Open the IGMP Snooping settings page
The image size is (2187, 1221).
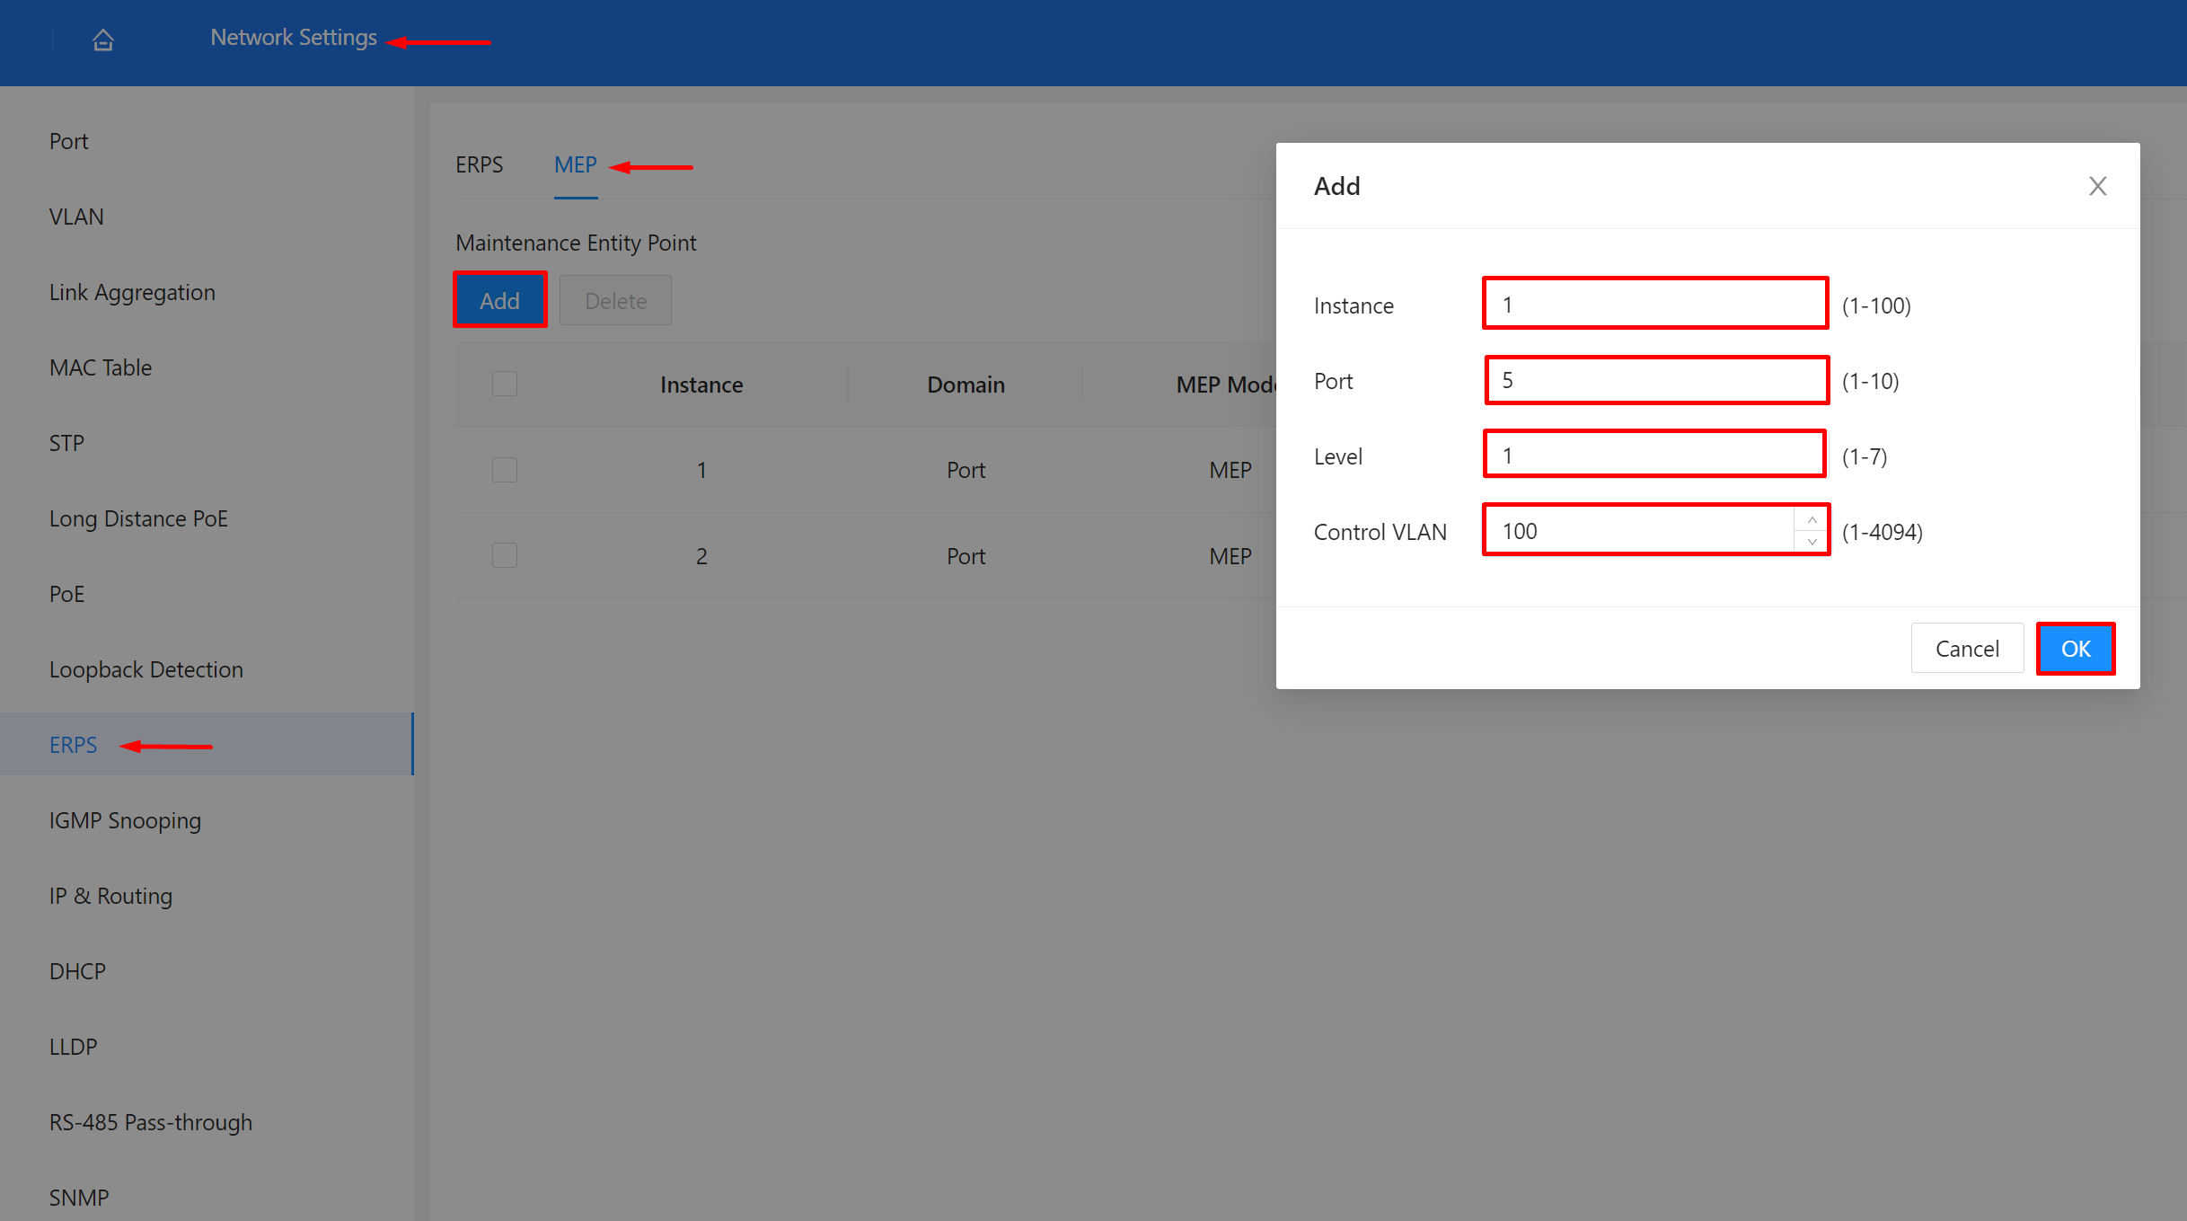coord(125,820)
